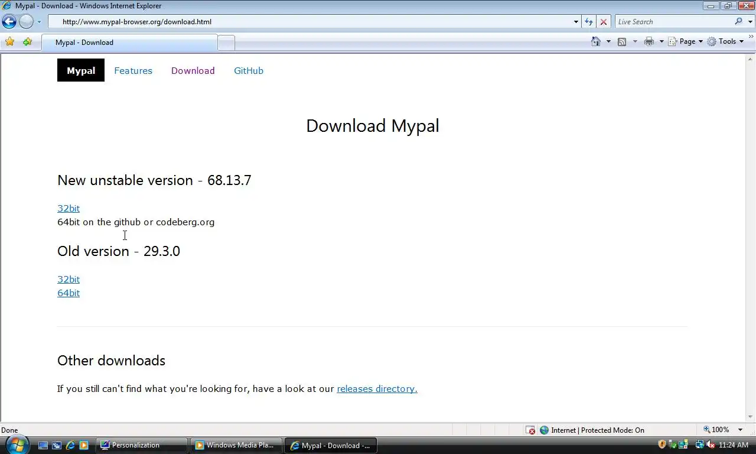Open the Favorites Center star
This screenshot has width=756, height=454.
(9, 42)
